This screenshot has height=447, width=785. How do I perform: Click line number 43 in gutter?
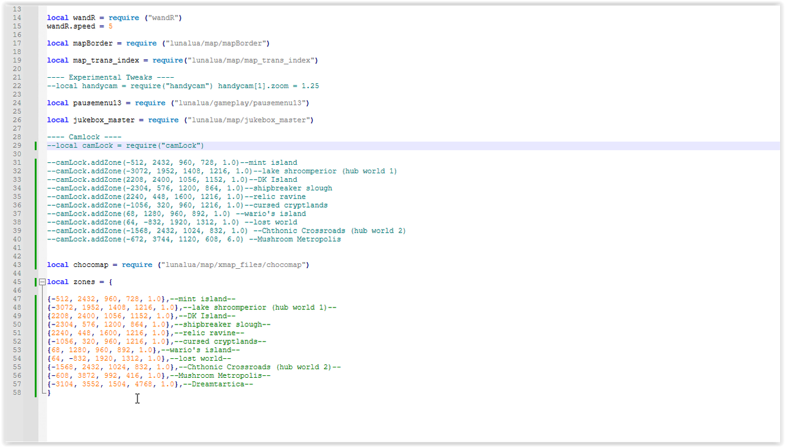click(x=17, y=265)
